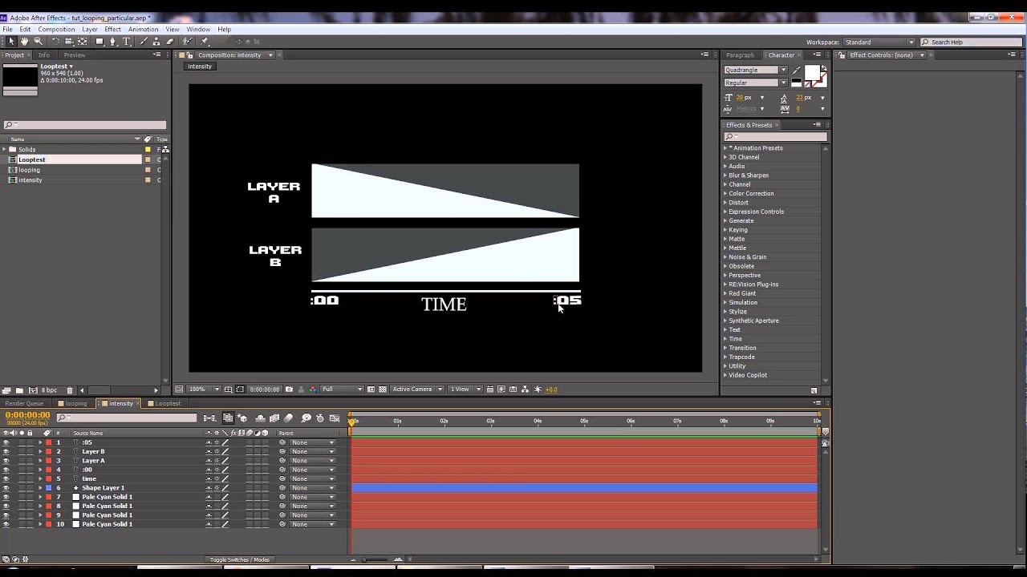Toggle the live update button
The width and height of the screenshot is (1027, 577).
click(228, 418)
